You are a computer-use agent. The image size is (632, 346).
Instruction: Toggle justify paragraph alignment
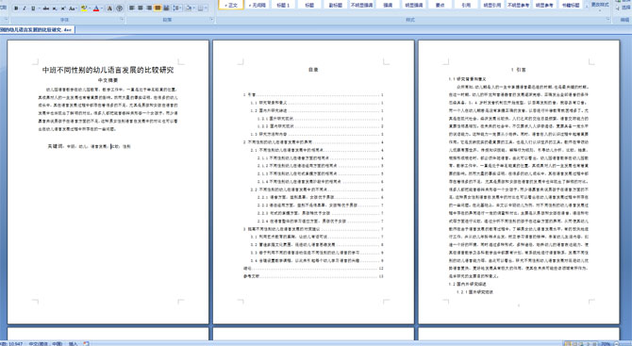pyautogui.click(x=158, y=8)
